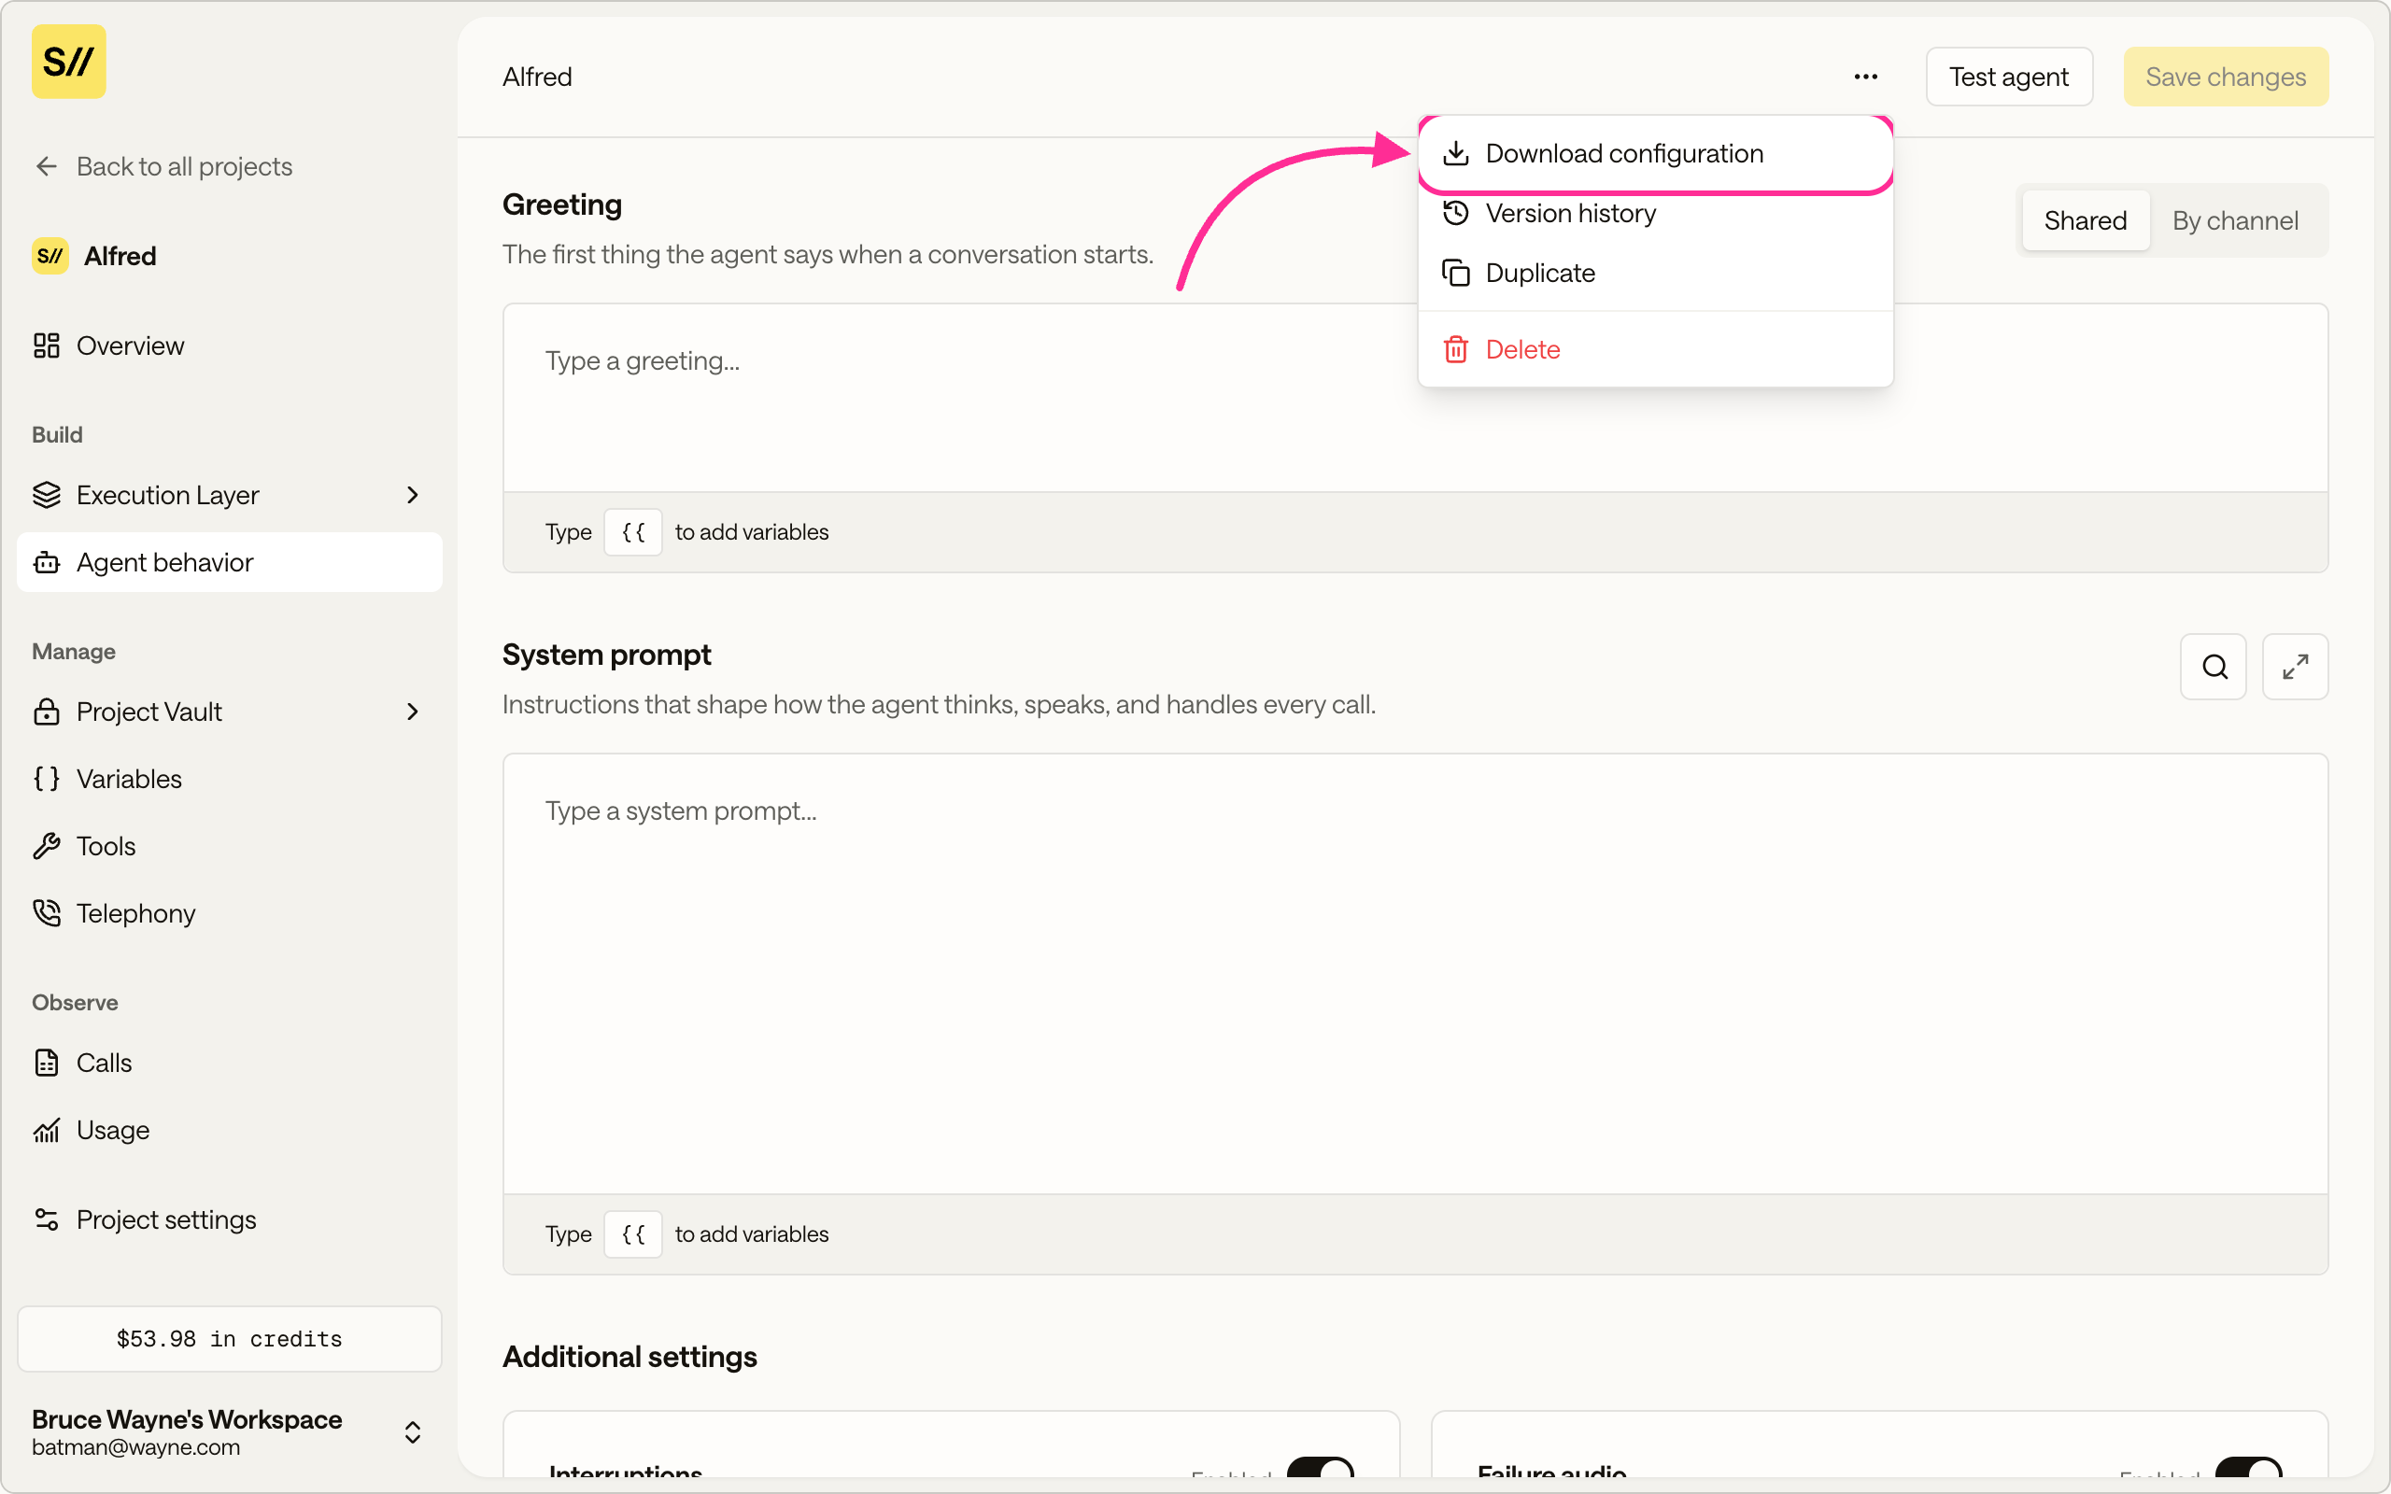Click the Project Vault lock icon
Screen dimensions: 2391x1494
point(47,712)
